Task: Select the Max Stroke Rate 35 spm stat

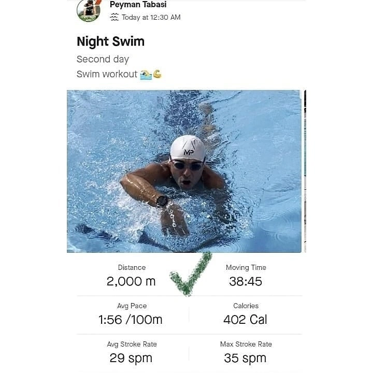Action: pos(246,353)
